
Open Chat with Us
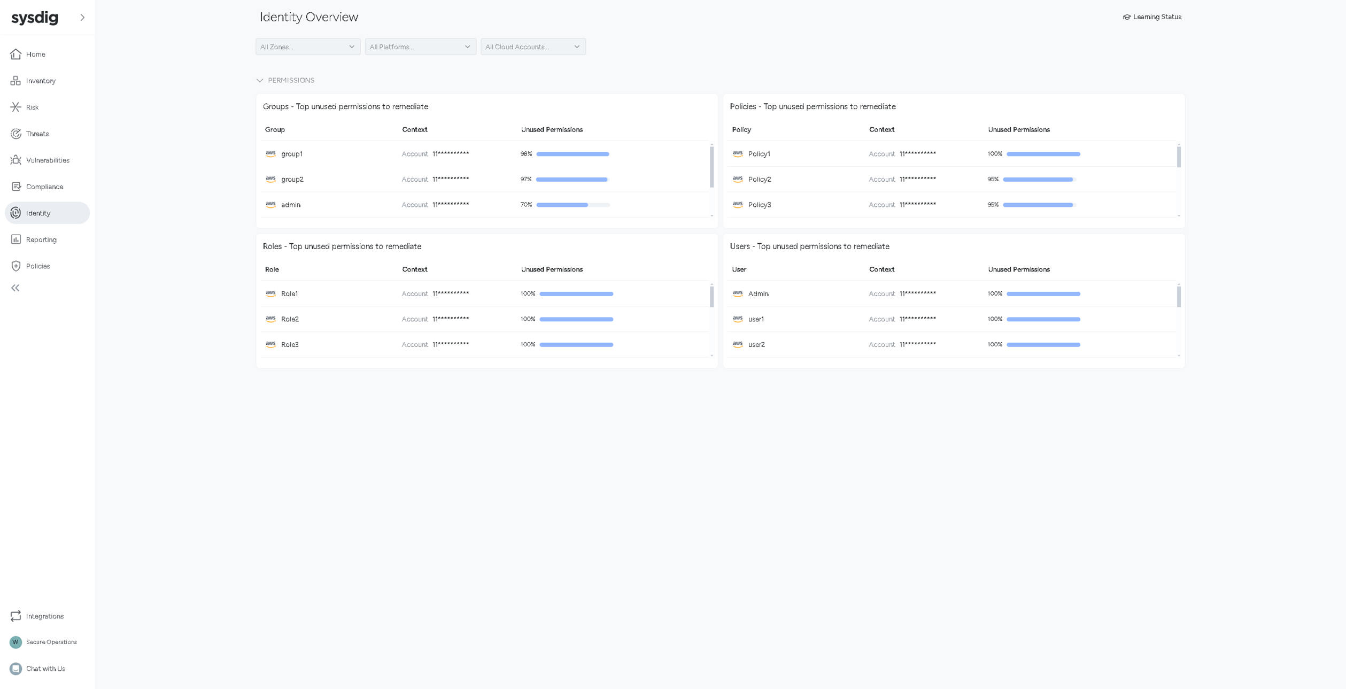click(x=45, y=669)
